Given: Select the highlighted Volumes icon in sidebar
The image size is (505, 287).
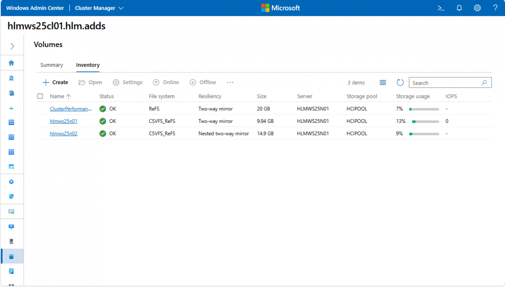Looking at the screenshot, I should click(12, 256).
